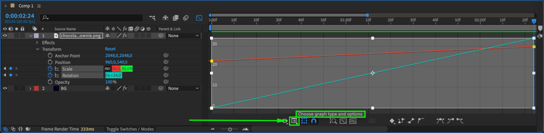Convert selected keyframes to Hold
The image size is (544, 133).
pyautogui.click(x=401, y=121)
